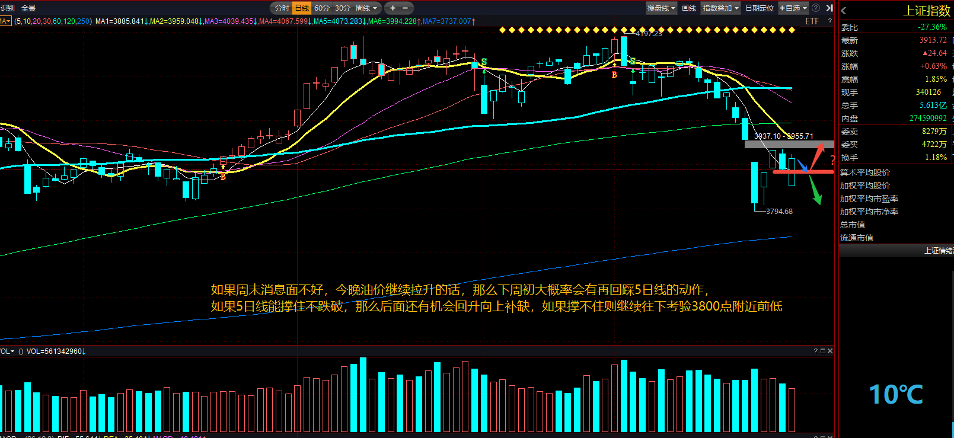Open the 操盘线 dropdown
This screenshot has width=954, height=438.
coord(661,8)
